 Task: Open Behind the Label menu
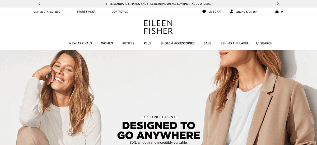(235, 43)
